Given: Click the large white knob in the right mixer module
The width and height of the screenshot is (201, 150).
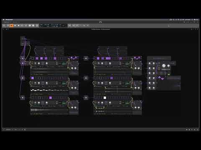Looking at the screenshot, I should click(x=164, y=65).
